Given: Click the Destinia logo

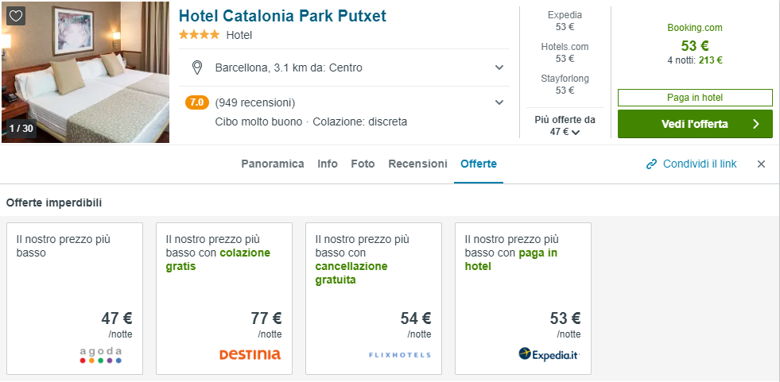Looking at the screenshot, I should point(250,355).
